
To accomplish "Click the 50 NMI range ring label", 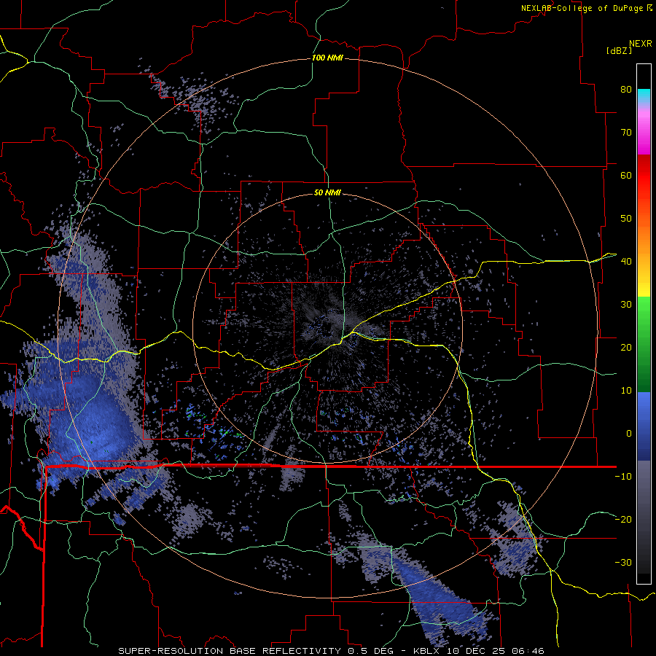I will (x=327, y=192).
